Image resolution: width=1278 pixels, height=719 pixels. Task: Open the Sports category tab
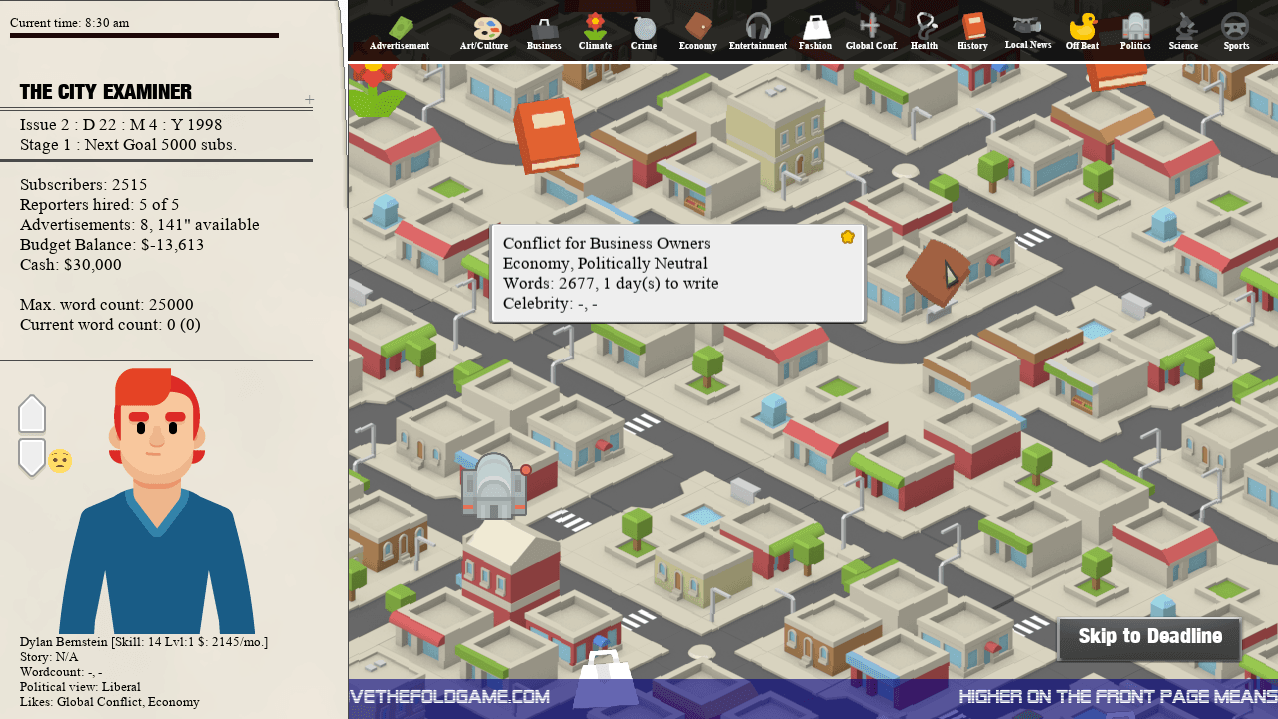coord(1236,31)
